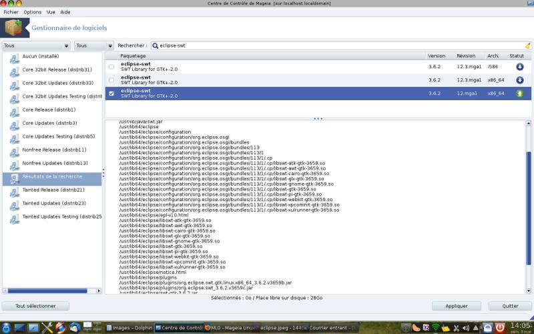The height and width of the screenshot is (334, 534).
Task: Open the tools wrench icon in the taskbar
Action: (x=47, y=327)
